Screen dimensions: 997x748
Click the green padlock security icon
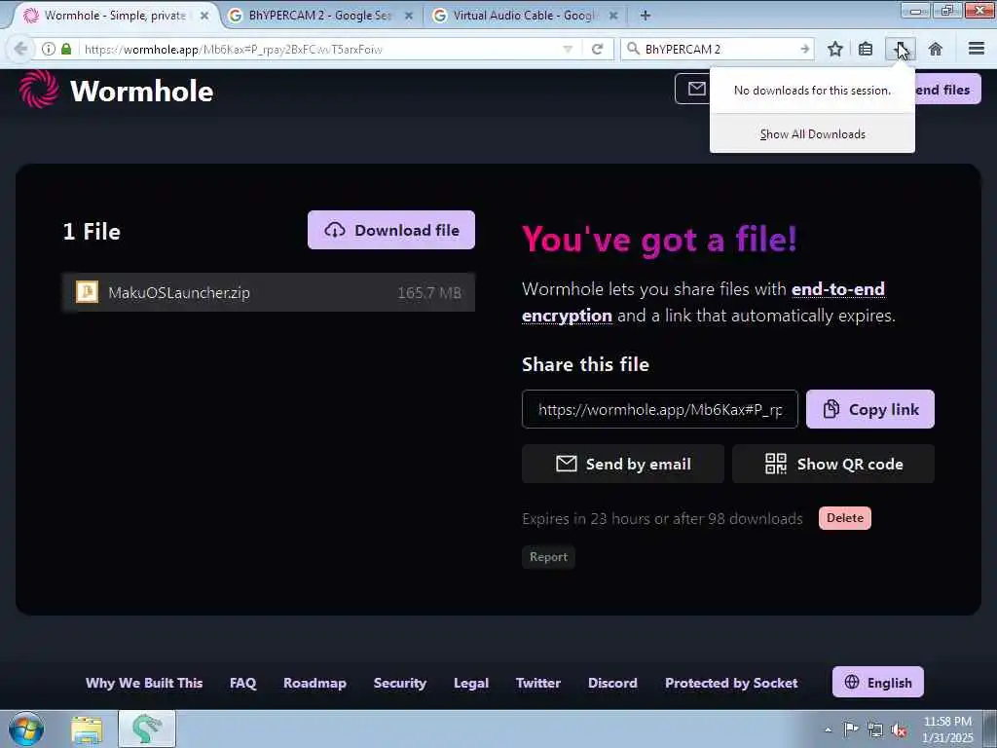pos(66,49)
